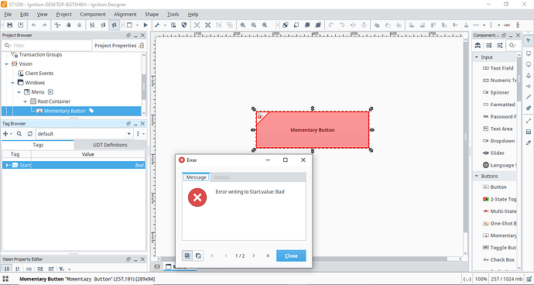
Task: Click the Save icon in the toolbar
Action: 10,25
